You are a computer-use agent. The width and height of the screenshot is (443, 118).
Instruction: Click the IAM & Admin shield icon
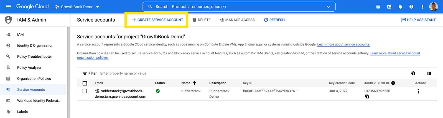pos(9,20)
